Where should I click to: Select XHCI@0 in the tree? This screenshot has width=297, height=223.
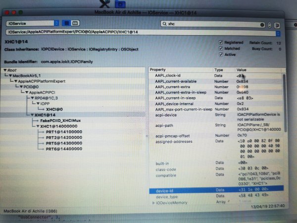tap(54, 109)
